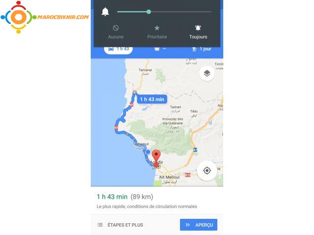The image size is (314, 235).
Task: Open ÉTAPES ET PLUS details
Action: [125, 225]
